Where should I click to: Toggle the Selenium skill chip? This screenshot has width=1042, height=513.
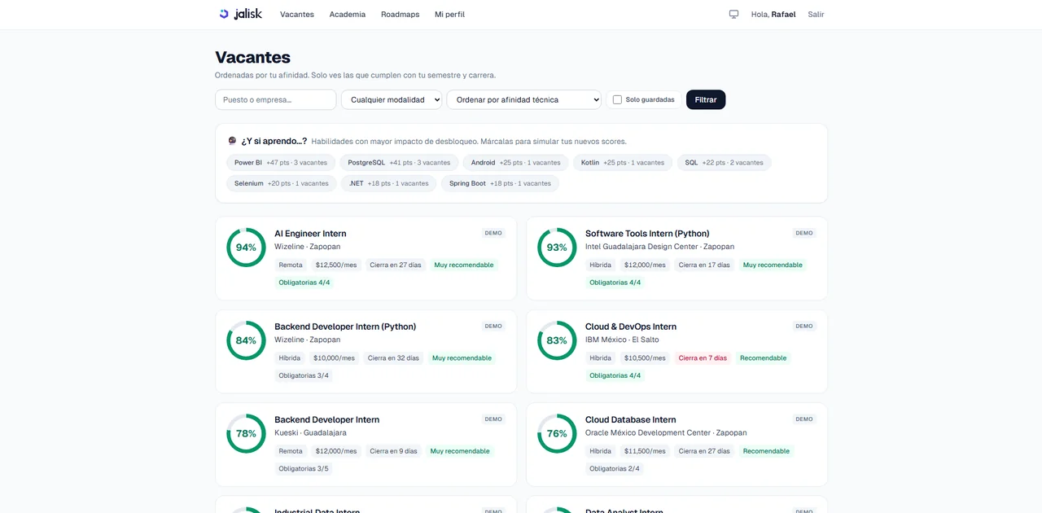(282, 183)
